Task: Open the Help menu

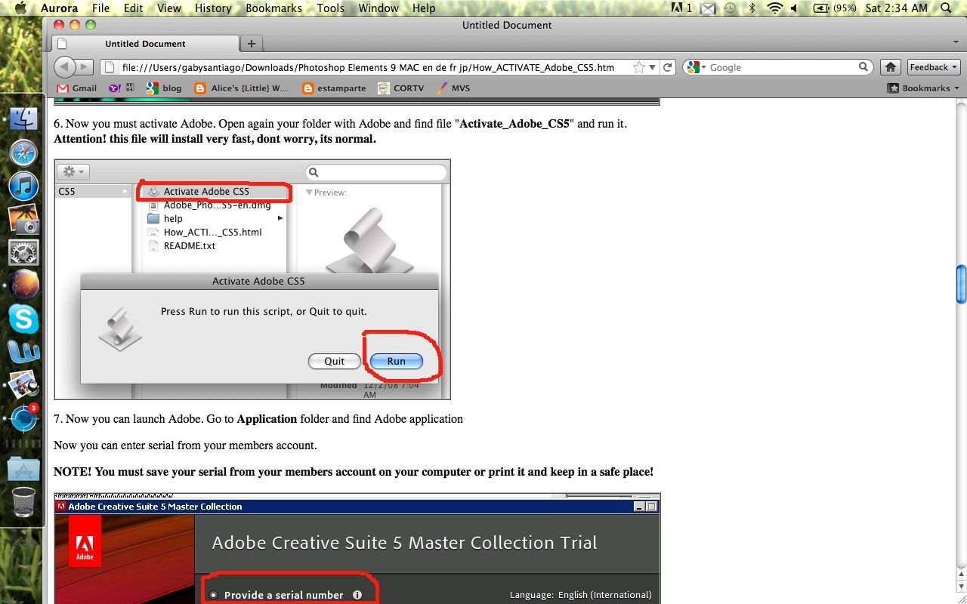Action: coord(424,8)
